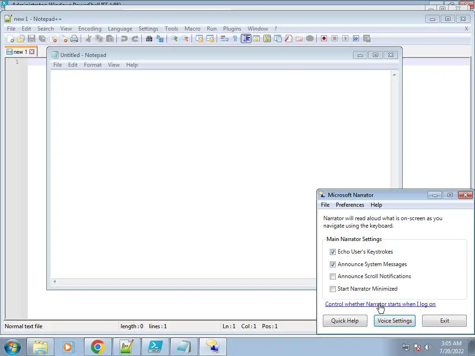Open the Windows Start orb
This screenshot has height=356, width=475.
[x=12, y=347]
